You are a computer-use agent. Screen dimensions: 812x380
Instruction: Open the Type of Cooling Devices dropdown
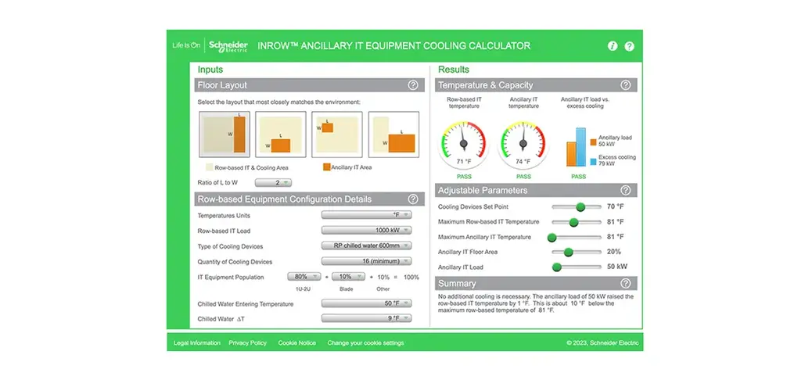[x=367, y=246]
